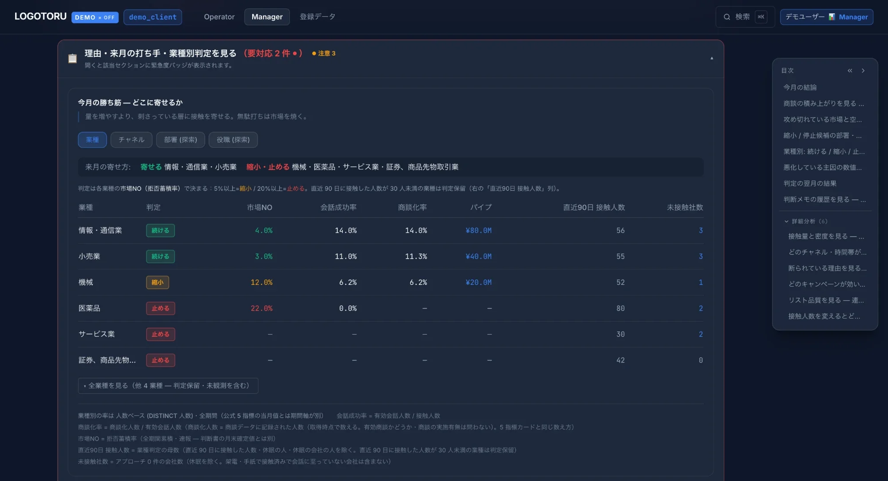
Task: Jump to 接触人数を変えるとど... in contents
Action: point(824,316)
